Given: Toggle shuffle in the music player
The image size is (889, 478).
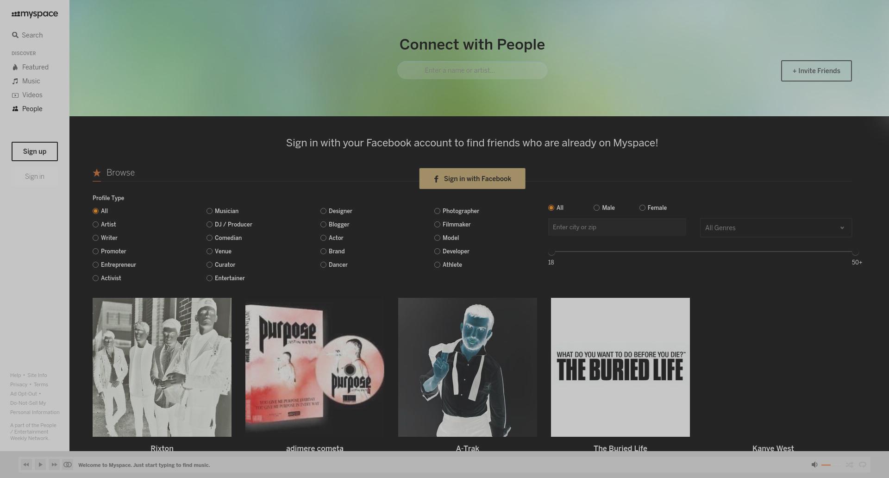Looking at the screenshot, I should pyautogui.click(x=849, y=465).
